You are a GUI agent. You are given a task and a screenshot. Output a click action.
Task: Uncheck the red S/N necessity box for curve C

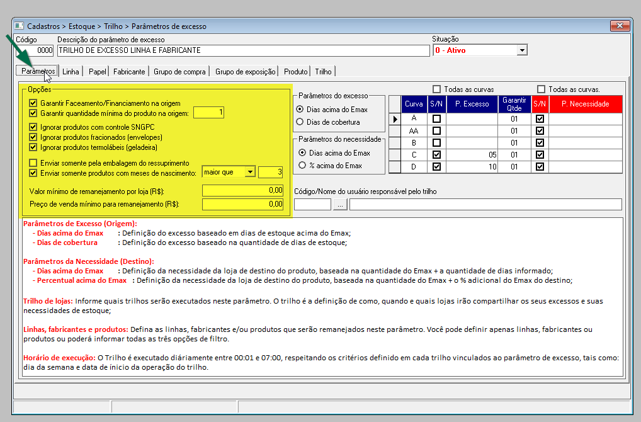(x=540, y=155)
